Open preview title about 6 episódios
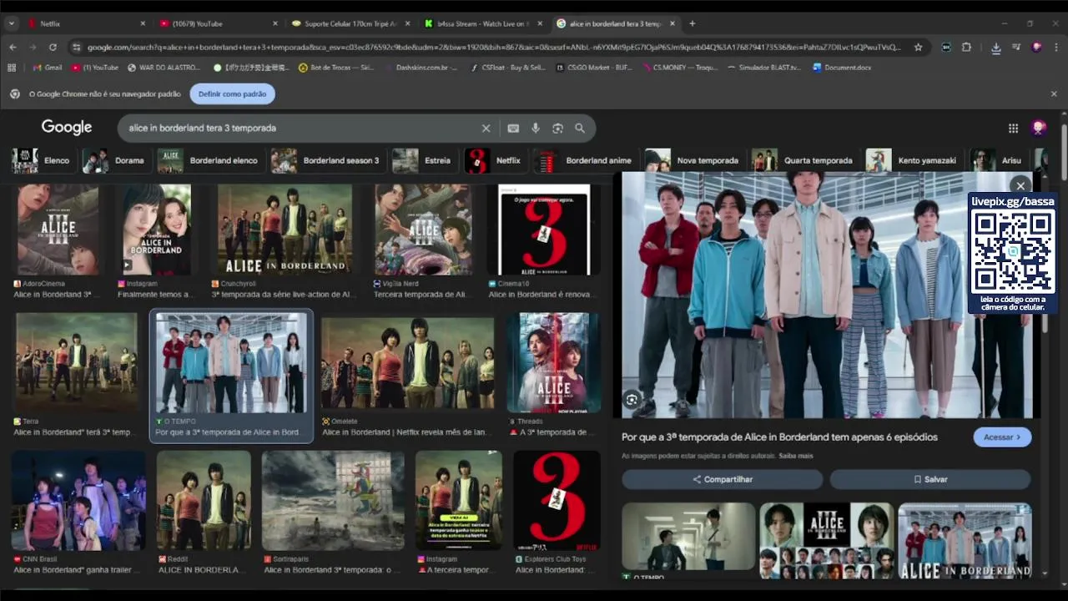Image resolution: width=1068 pixels, height=601 pixels. click(779, 437)
